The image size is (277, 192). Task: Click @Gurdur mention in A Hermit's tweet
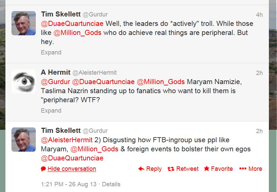55,82
